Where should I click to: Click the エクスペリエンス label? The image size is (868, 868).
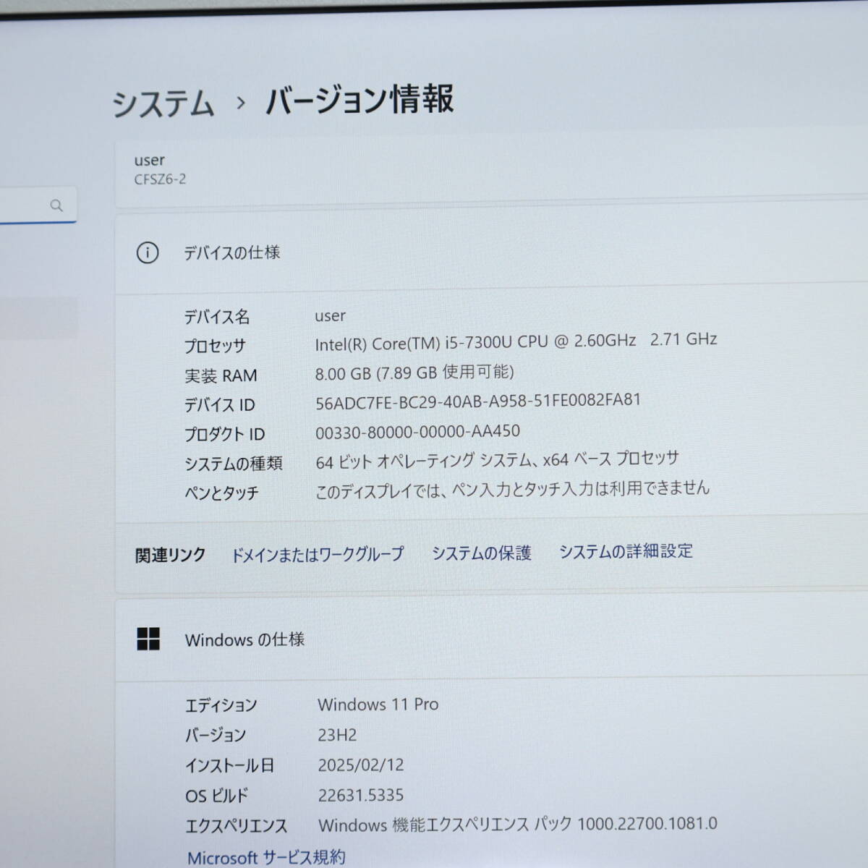point(237,826)
